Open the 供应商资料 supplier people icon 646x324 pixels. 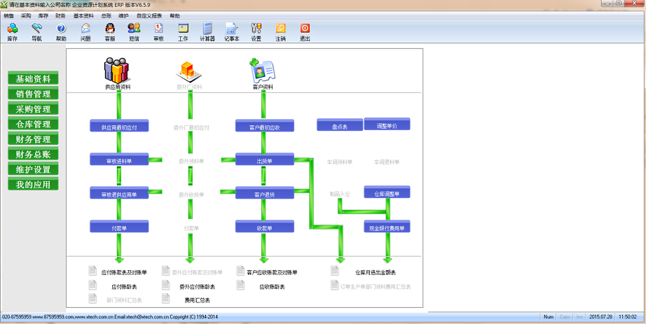118,71
